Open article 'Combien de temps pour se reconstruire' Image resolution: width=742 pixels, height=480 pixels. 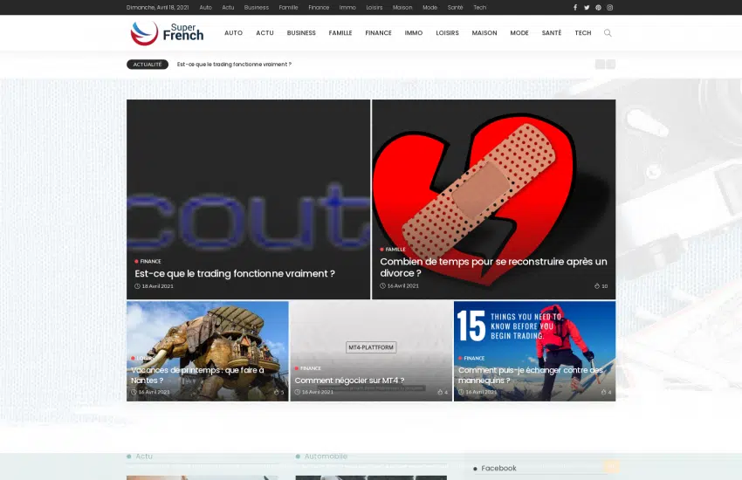click(493, 267)
